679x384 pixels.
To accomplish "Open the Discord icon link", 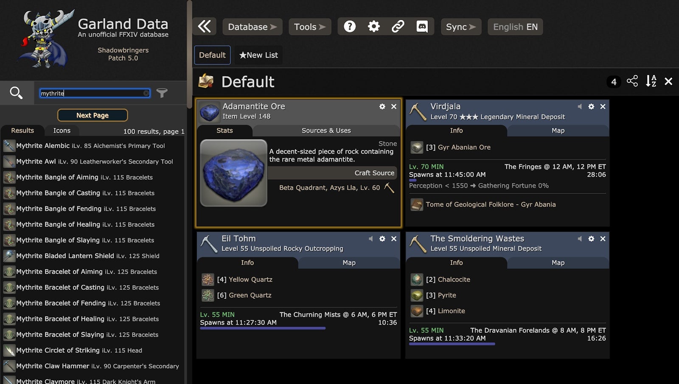I will tap(422, 27).
